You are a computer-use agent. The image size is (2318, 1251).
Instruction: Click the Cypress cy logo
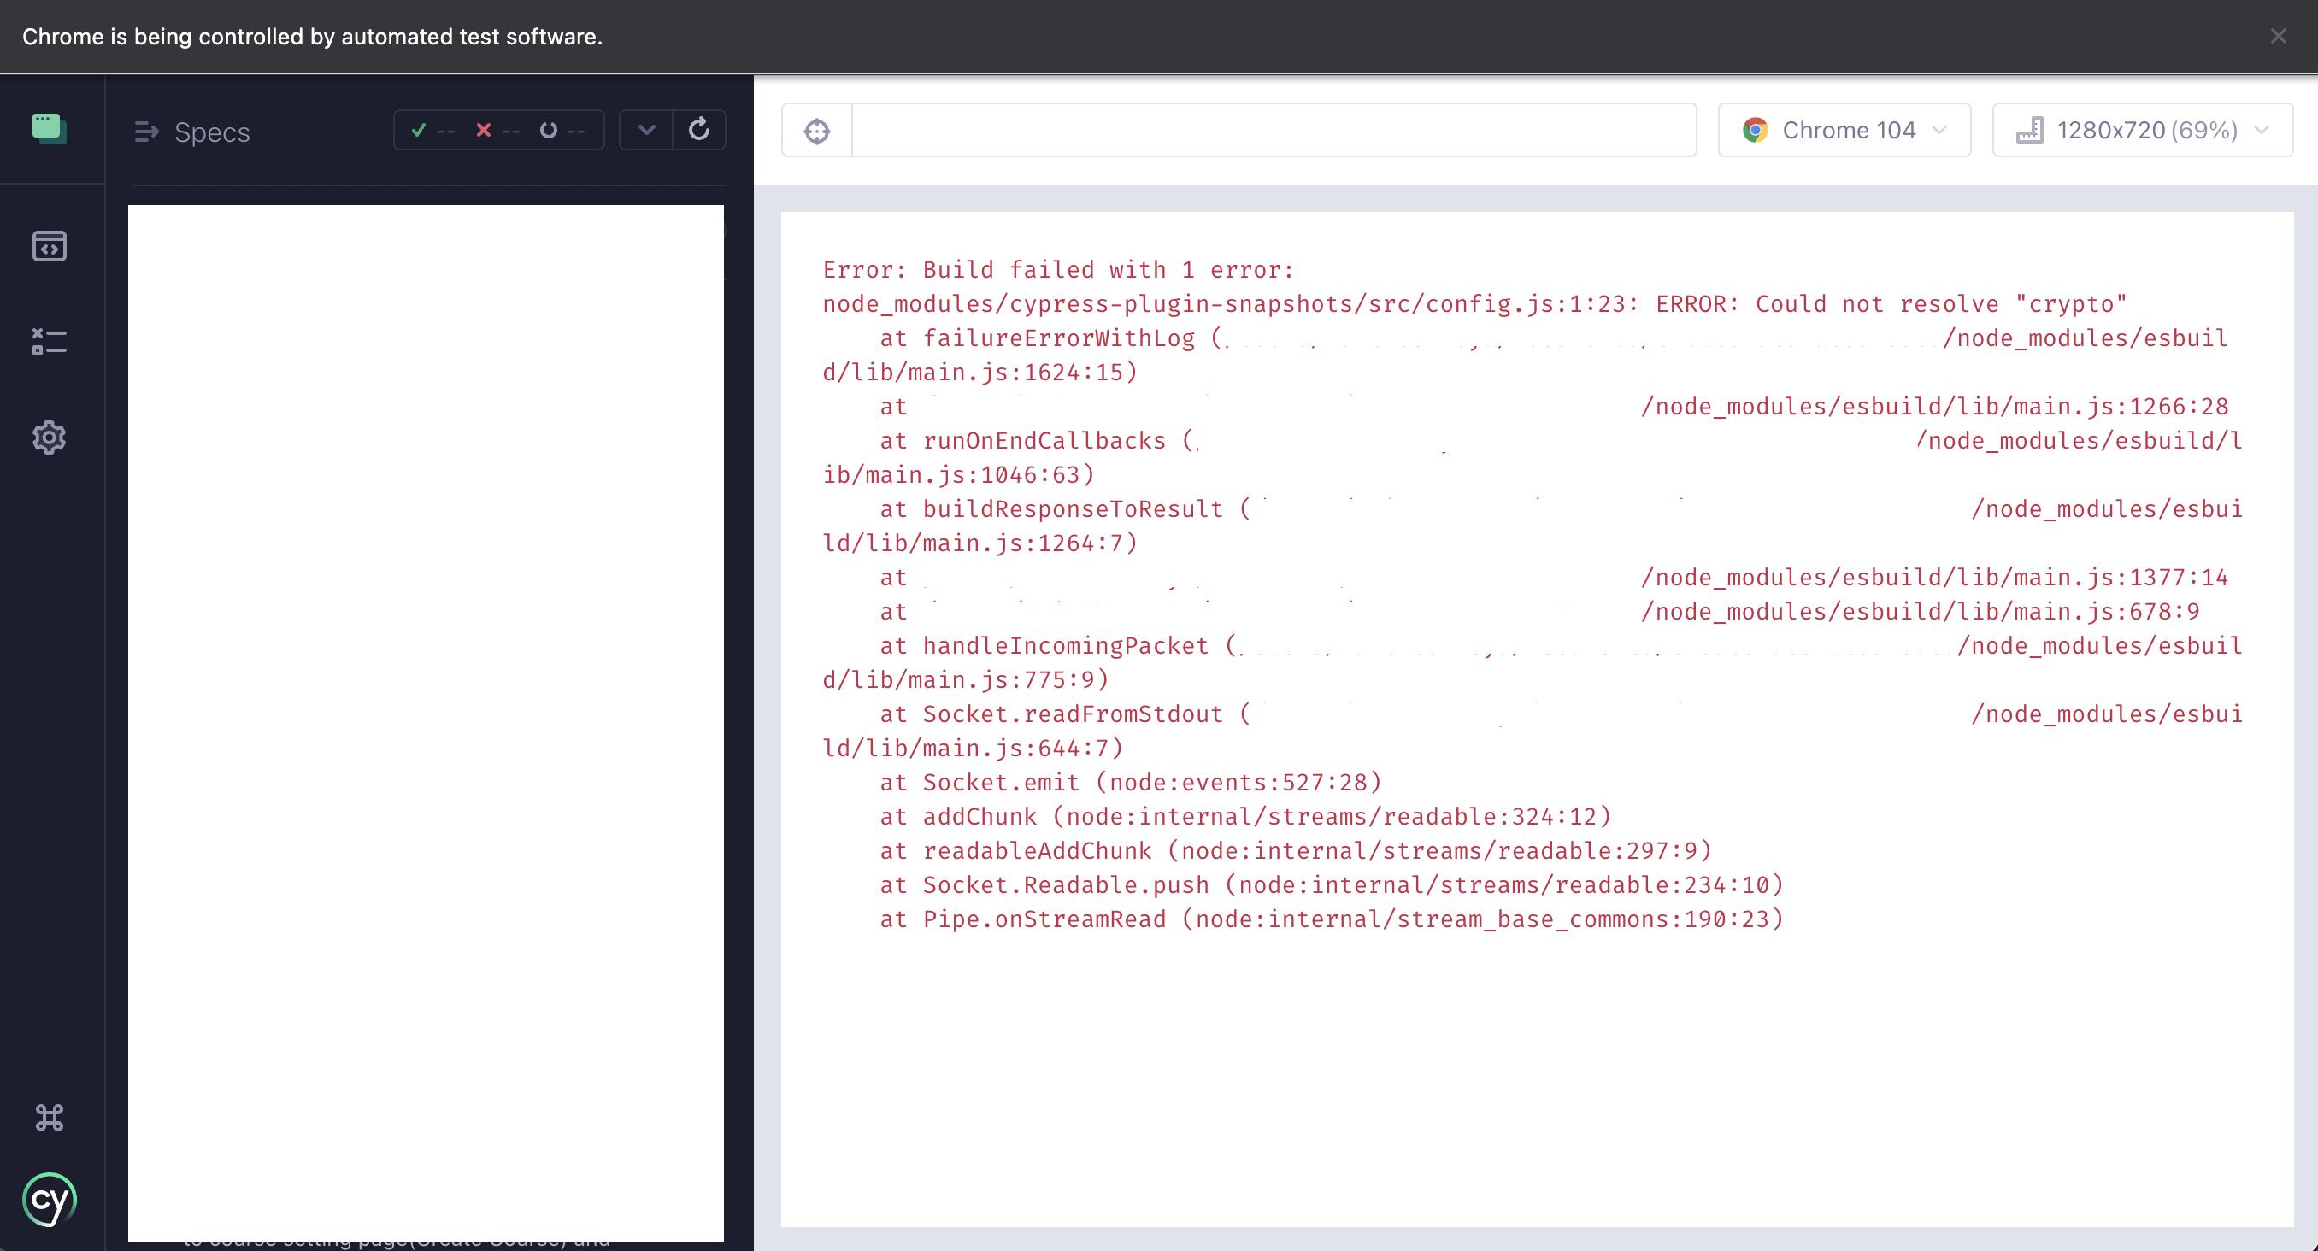point(50,1199)
